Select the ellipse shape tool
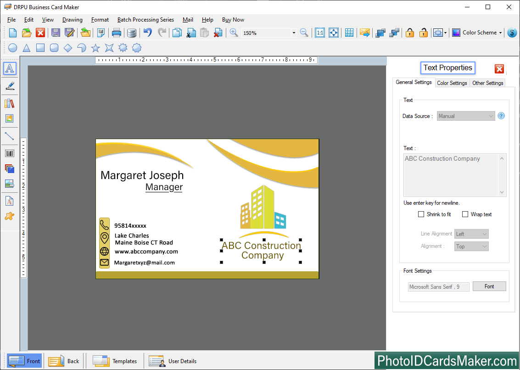Image resolution: width=520 pixels, height=370 pixels. click(x=12, y=48)
